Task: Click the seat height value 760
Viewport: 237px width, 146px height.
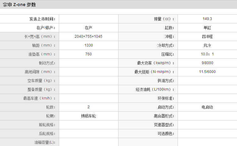Action: 89,54
